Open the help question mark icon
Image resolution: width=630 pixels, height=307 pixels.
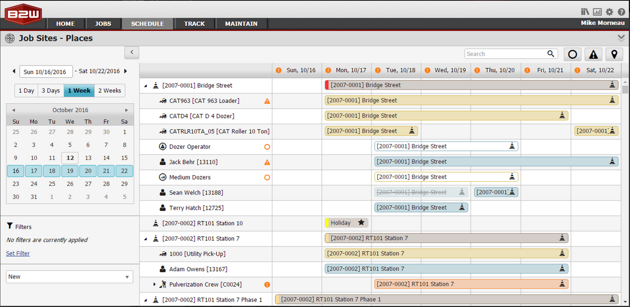[621, 12]
